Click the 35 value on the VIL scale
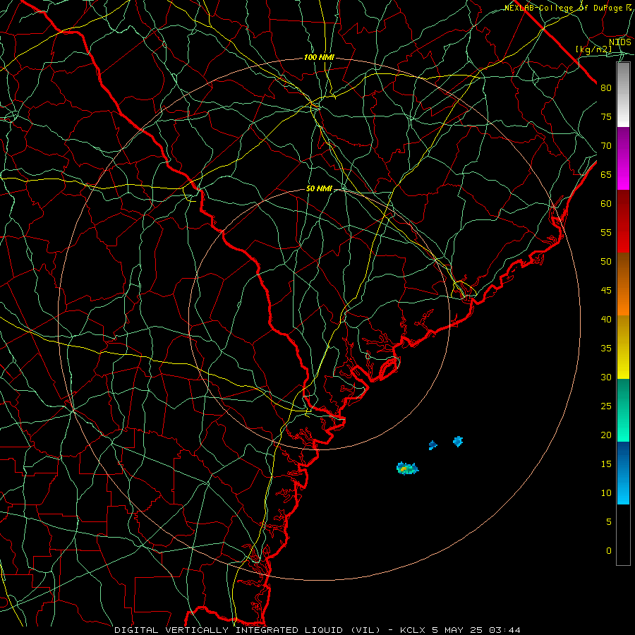Image resolution: width=635 pixels, height=635 pixels. pyautogui.click(x=606, y=349)
